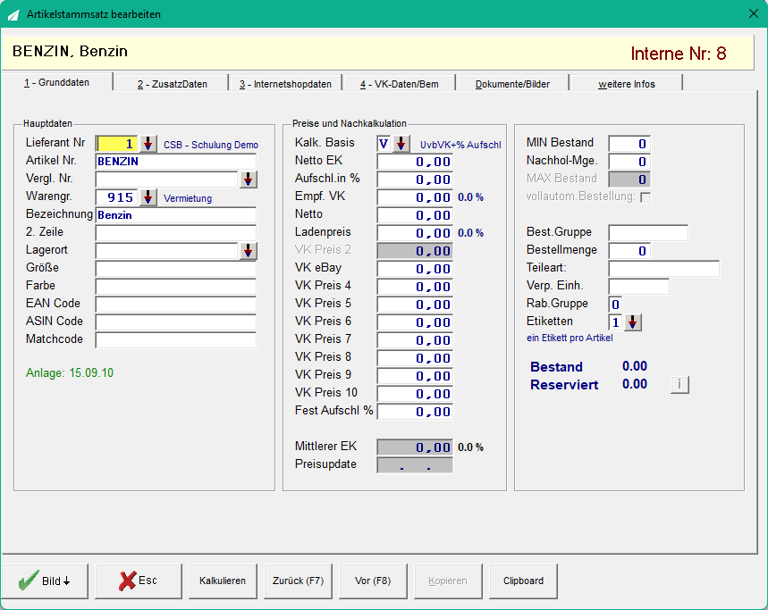Click the VK Preis 7 field
This screenshot has width=768, height=610.
click(x=415, y=340)
